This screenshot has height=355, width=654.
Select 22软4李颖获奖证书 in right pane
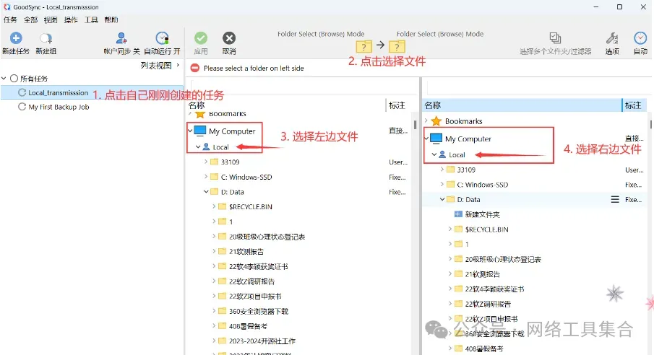coord(494,289)
